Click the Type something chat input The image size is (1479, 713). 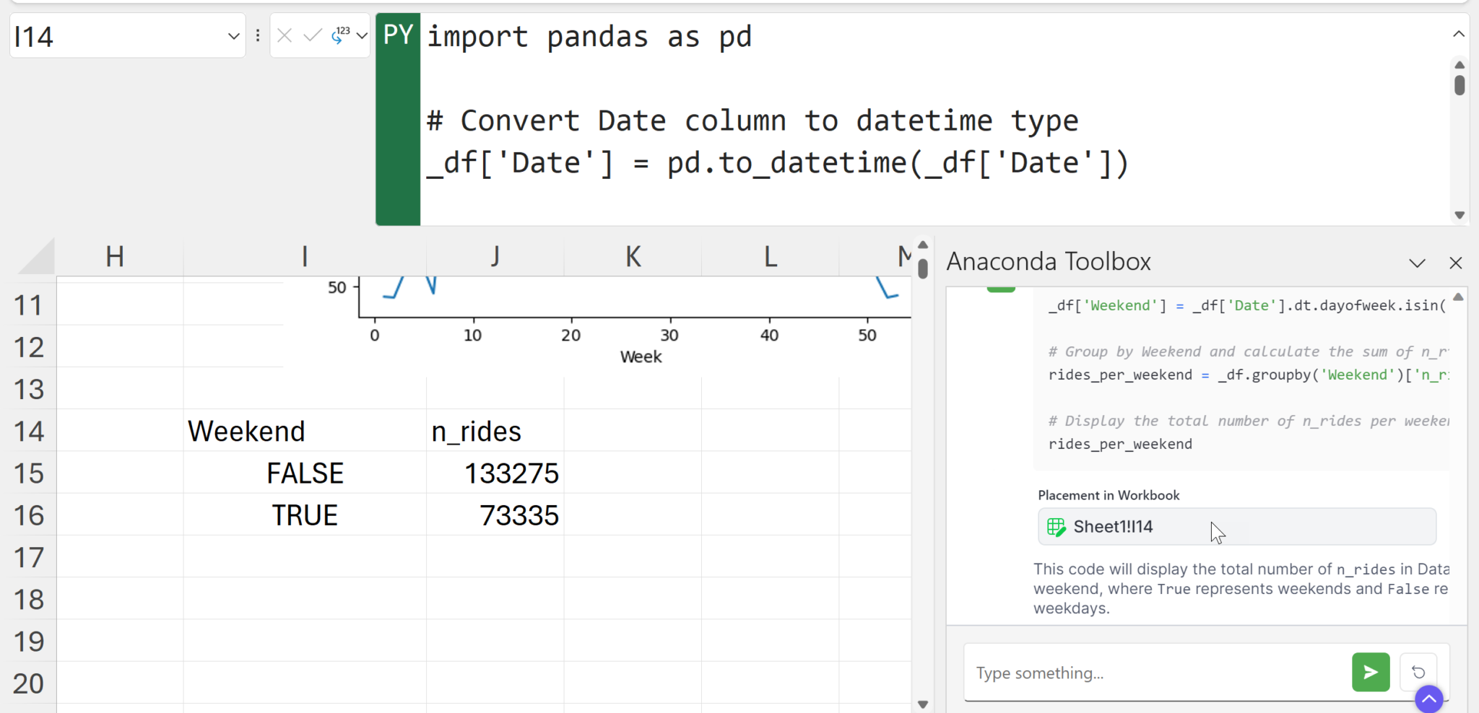1155,673
